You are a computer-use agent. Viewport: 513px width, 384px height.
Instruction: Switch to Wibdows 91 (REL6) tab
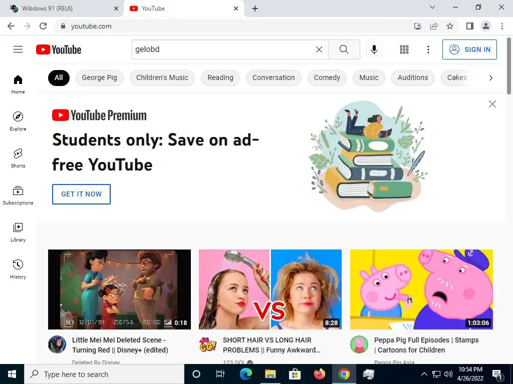pyautogui.click(x=62, y=8)
